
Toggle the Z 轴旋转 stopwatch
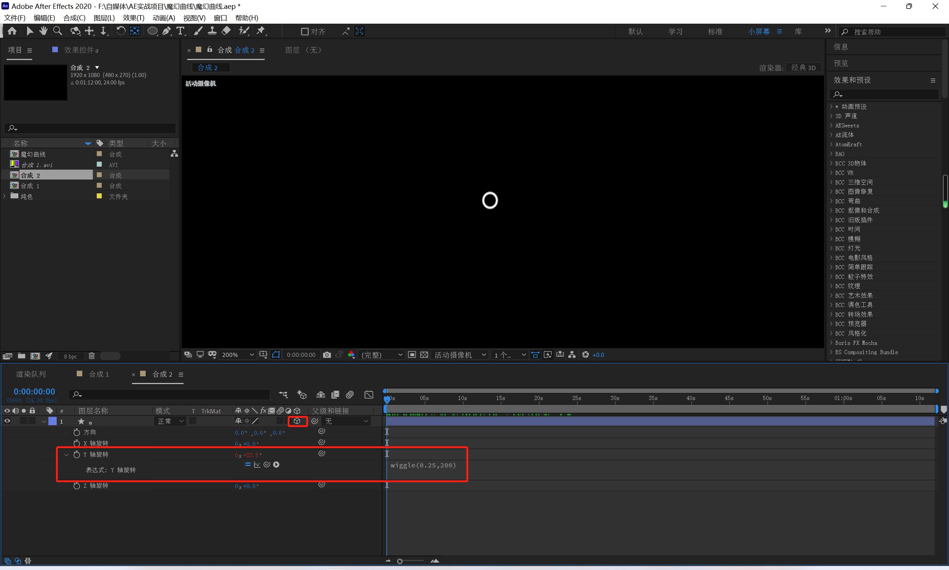click(76, 486)
